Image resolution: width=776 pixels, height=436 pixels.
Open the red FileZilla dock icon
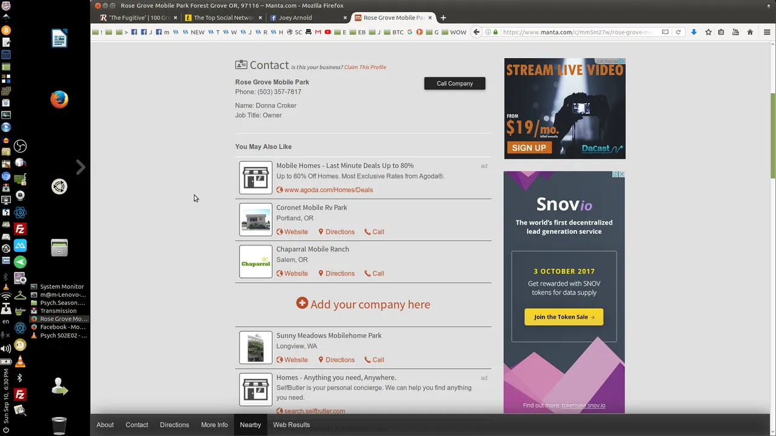point(20,230)
